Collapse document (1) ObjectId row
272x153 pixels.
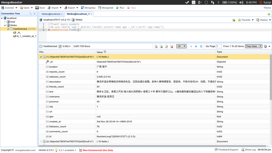point(41,57)
